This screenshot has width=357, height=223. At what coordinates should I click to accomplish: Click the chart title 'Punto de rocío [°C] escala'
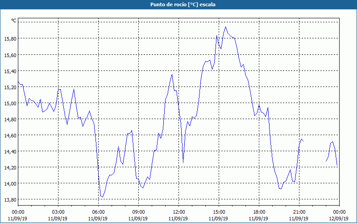click(183, 4)
